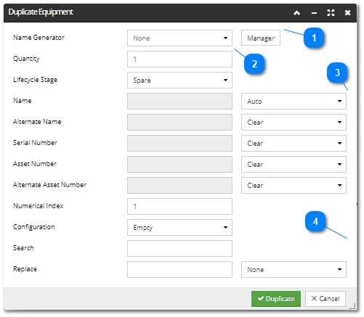Click the disabled Name text field
The image size is (364, 317).
click(179, 101)
